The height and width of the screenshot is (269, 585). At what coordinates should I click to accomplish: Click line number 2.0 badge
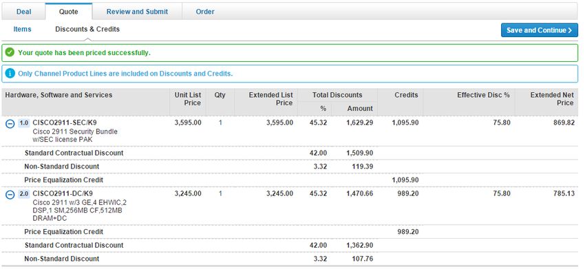[x=23, y=193]
